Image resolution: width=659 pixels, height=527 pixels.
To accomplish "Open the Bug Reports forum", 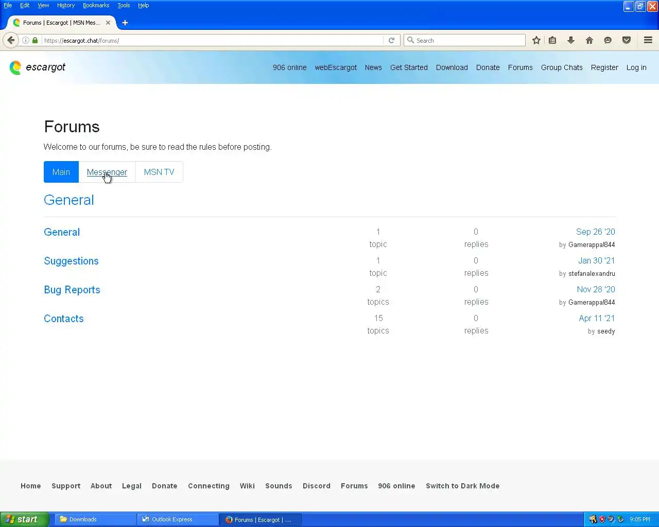I will coord(72,290).
